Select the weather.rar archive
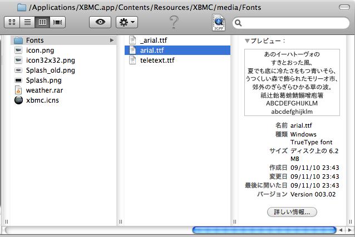This screenshot has width=355, height=237. [46, 90]
